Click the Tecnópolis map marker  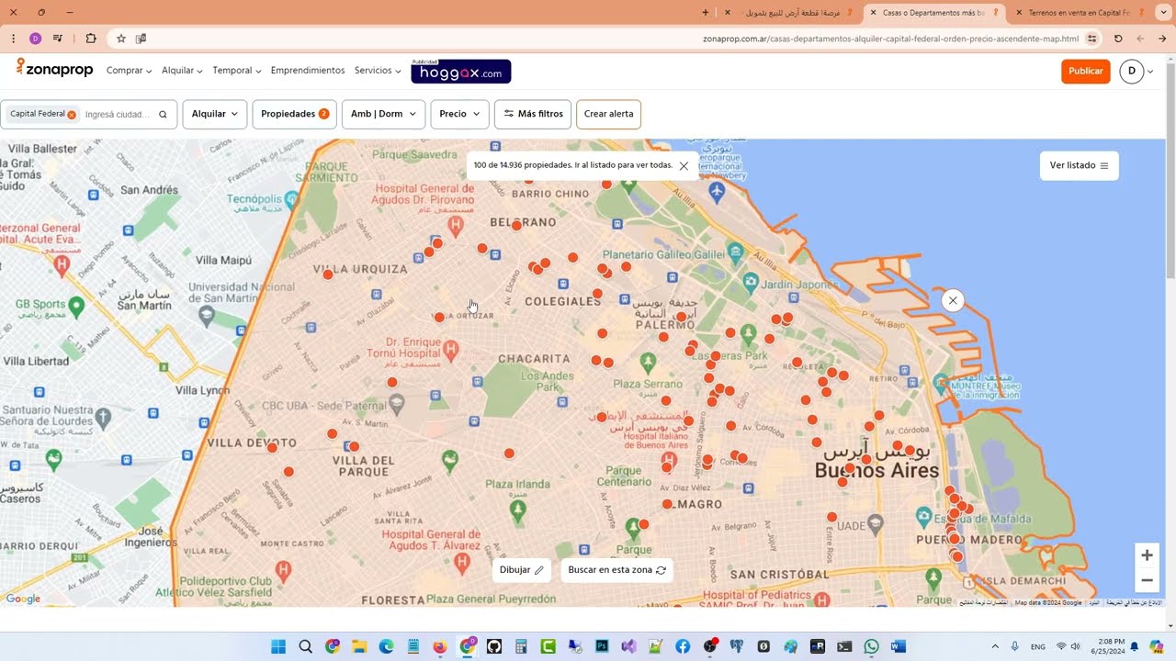(292, 198)
